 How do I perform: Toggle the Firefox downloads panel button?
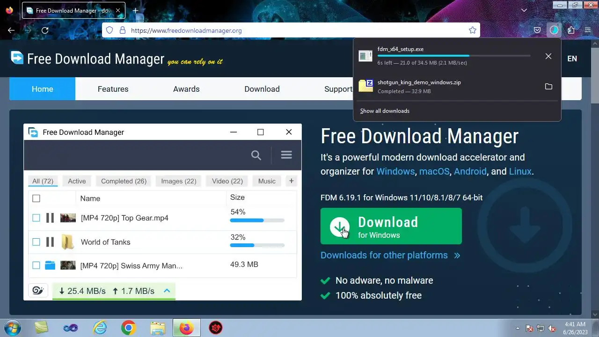click(x=554, y=30)
